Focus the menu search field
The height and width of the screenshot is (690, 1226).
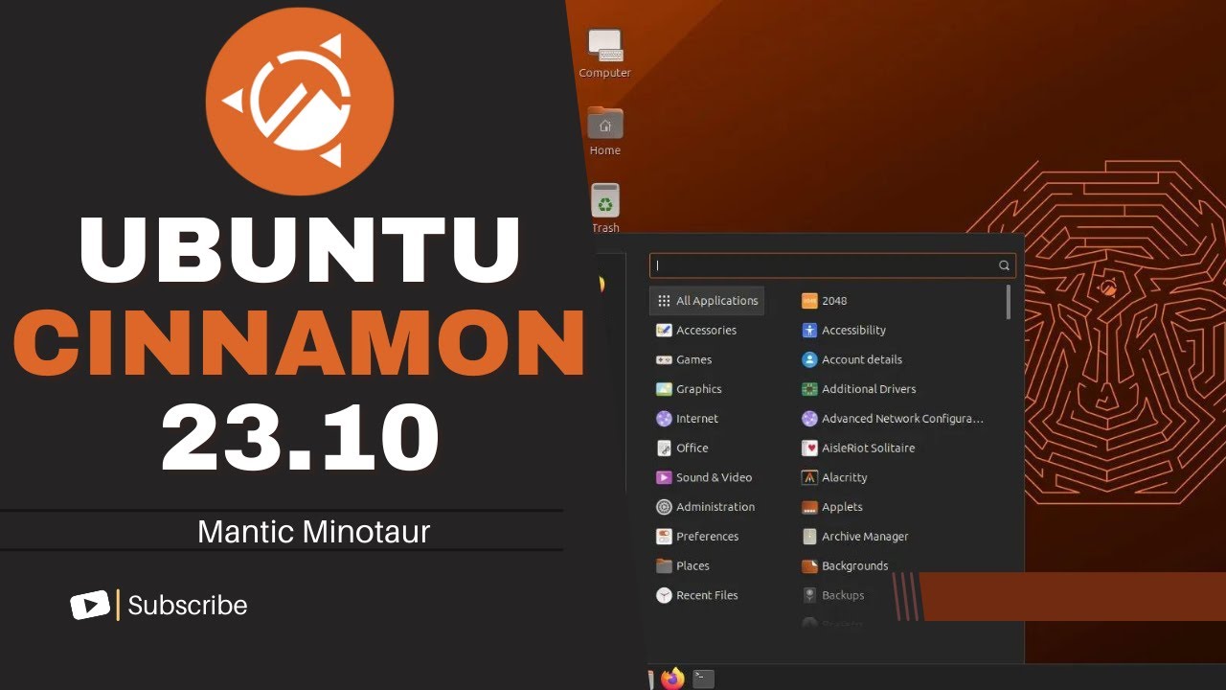[832, 265]
